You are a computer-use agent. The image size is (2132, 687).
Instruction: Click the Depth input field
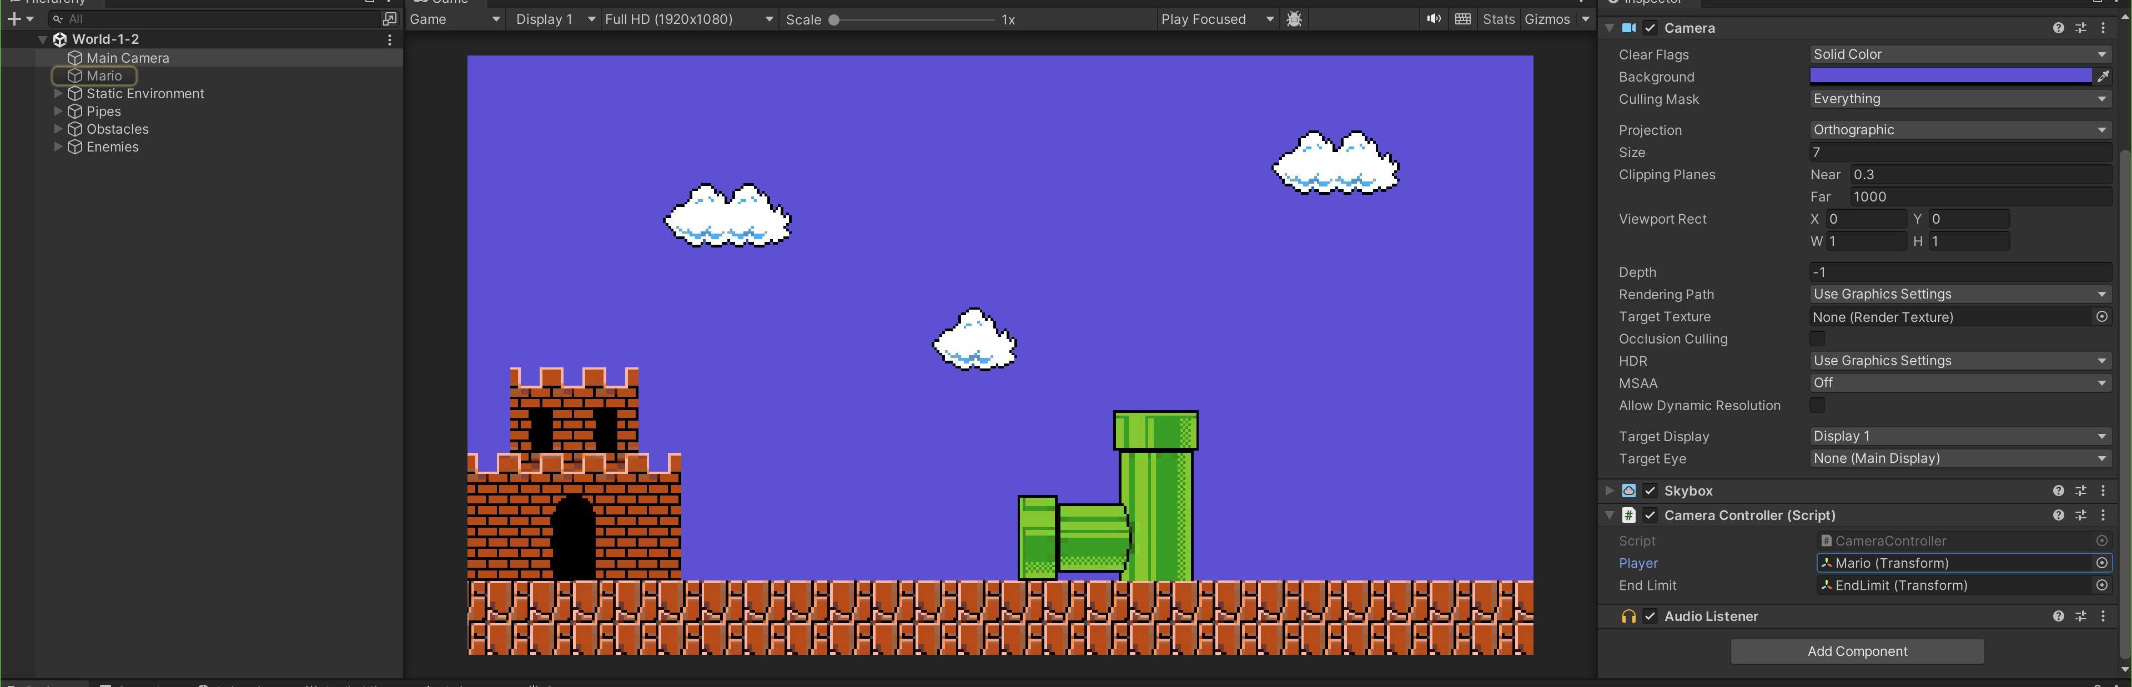click(x=1960, y=272)
